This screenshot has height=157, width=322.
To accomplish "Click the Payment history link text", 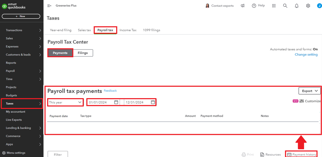I will point(304,154).
